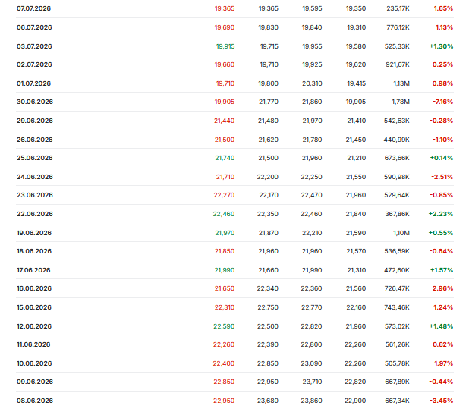Click high value 22,770
This screenshot has height=412, width=469.
(x=312, y=307)
